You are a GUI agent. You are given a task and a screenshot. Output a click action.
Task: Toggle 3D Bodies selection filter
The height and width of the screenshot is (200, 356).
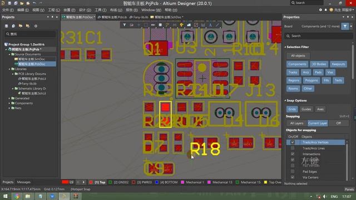319,64
